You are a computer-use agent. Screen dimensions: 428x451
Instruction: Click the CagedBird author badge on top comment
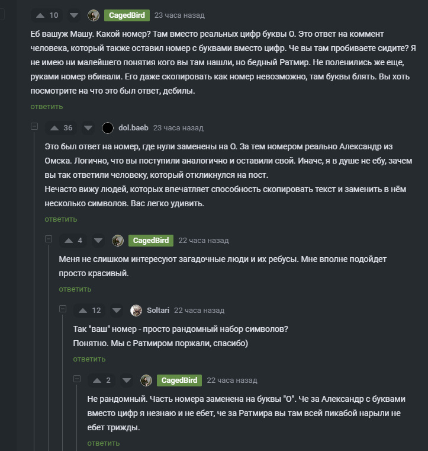click(x=127, y=15)
